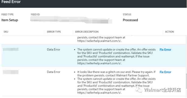Select the blurred SKU in the highlighted row
Screen dimensions: 187x98
tap(11, 49)
